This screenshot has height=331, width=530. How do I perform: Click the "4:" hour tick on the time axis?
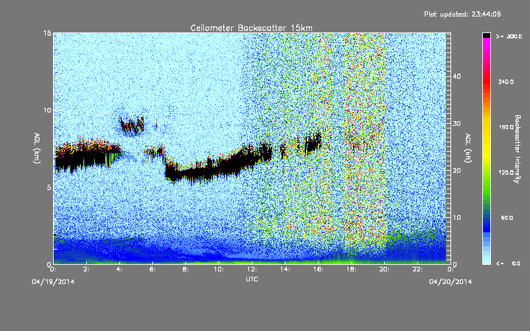click(119, 269)
